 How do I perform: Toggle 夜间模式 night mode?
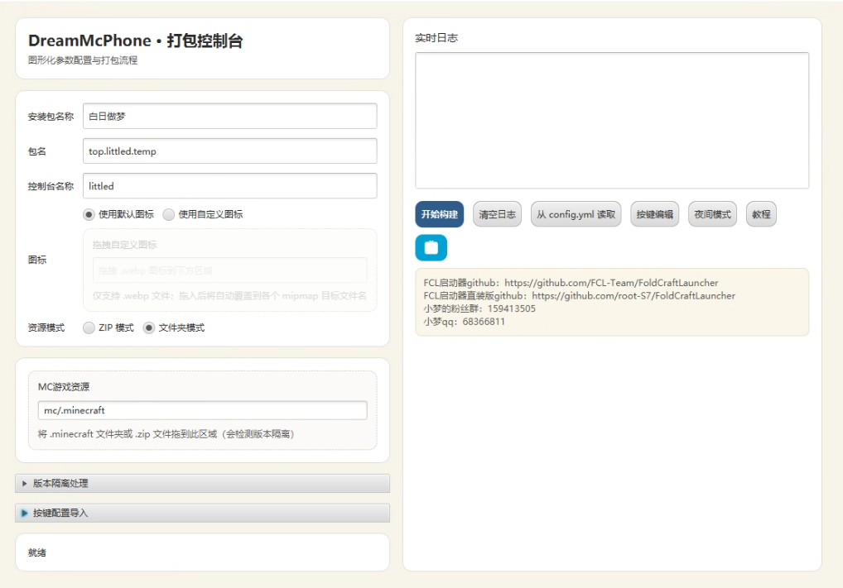pyautogui.click(x=712, y=214)
